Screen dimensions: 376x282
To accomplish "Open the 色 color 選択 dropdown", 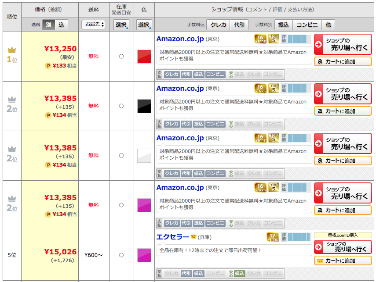I will pos(144,25).
